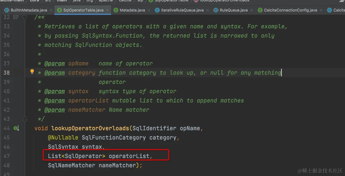Click the yellow lightbulb intention icon
Viewport: 345px width, 176px height.
point(32,72)
